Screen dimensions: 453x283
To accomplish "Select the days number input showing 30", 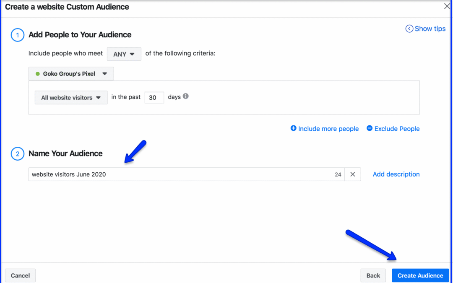I will coord(154,97).
